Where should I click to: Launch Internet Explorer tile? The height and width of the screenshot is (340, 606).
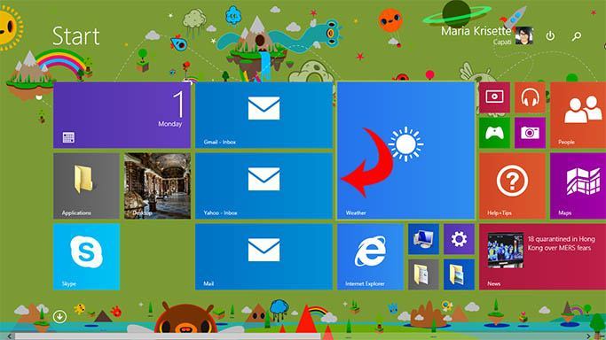coord(370,257)
